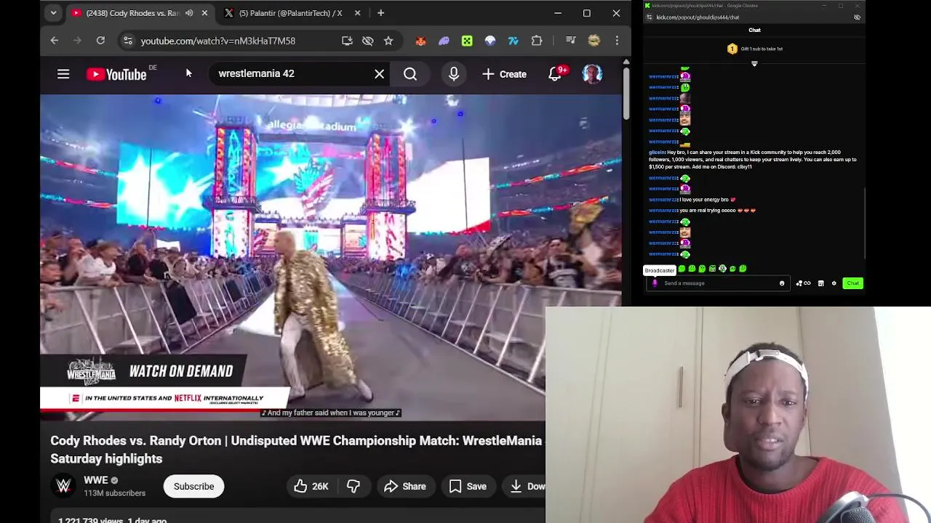Share the video
931x523 pixels.
(404, 487)
